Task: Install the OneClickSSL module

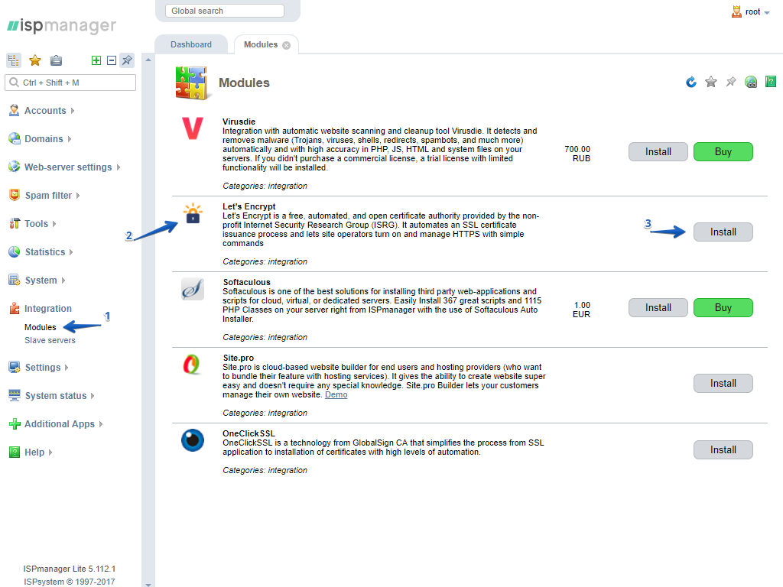Action: 723,449
